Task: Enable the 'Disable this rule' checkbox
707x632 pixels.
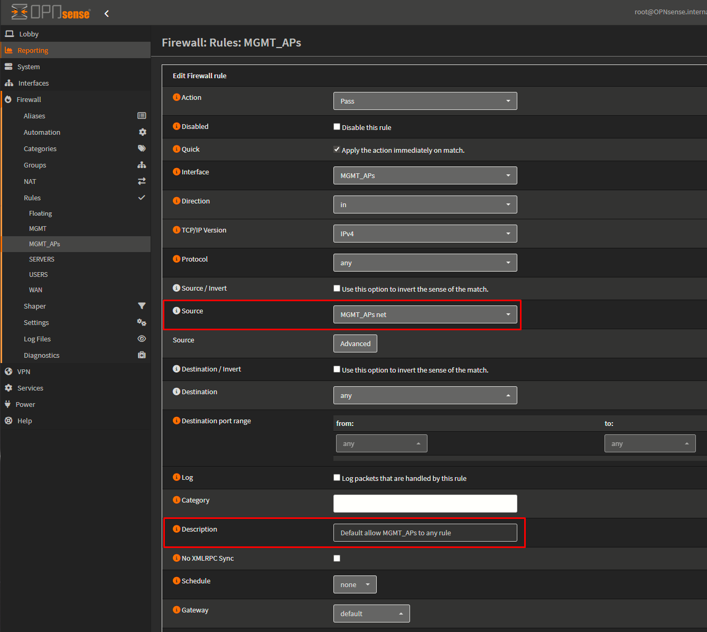Action: (337, 127)
